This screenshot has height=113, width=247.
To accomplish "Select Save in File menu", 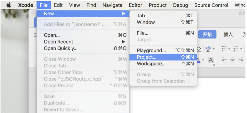I will coord(83,96).
